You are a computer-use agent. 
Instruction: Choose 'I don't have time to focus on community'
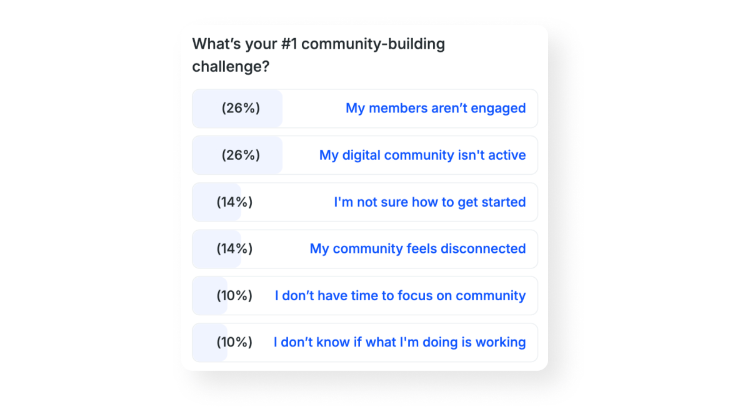[400, 296]
